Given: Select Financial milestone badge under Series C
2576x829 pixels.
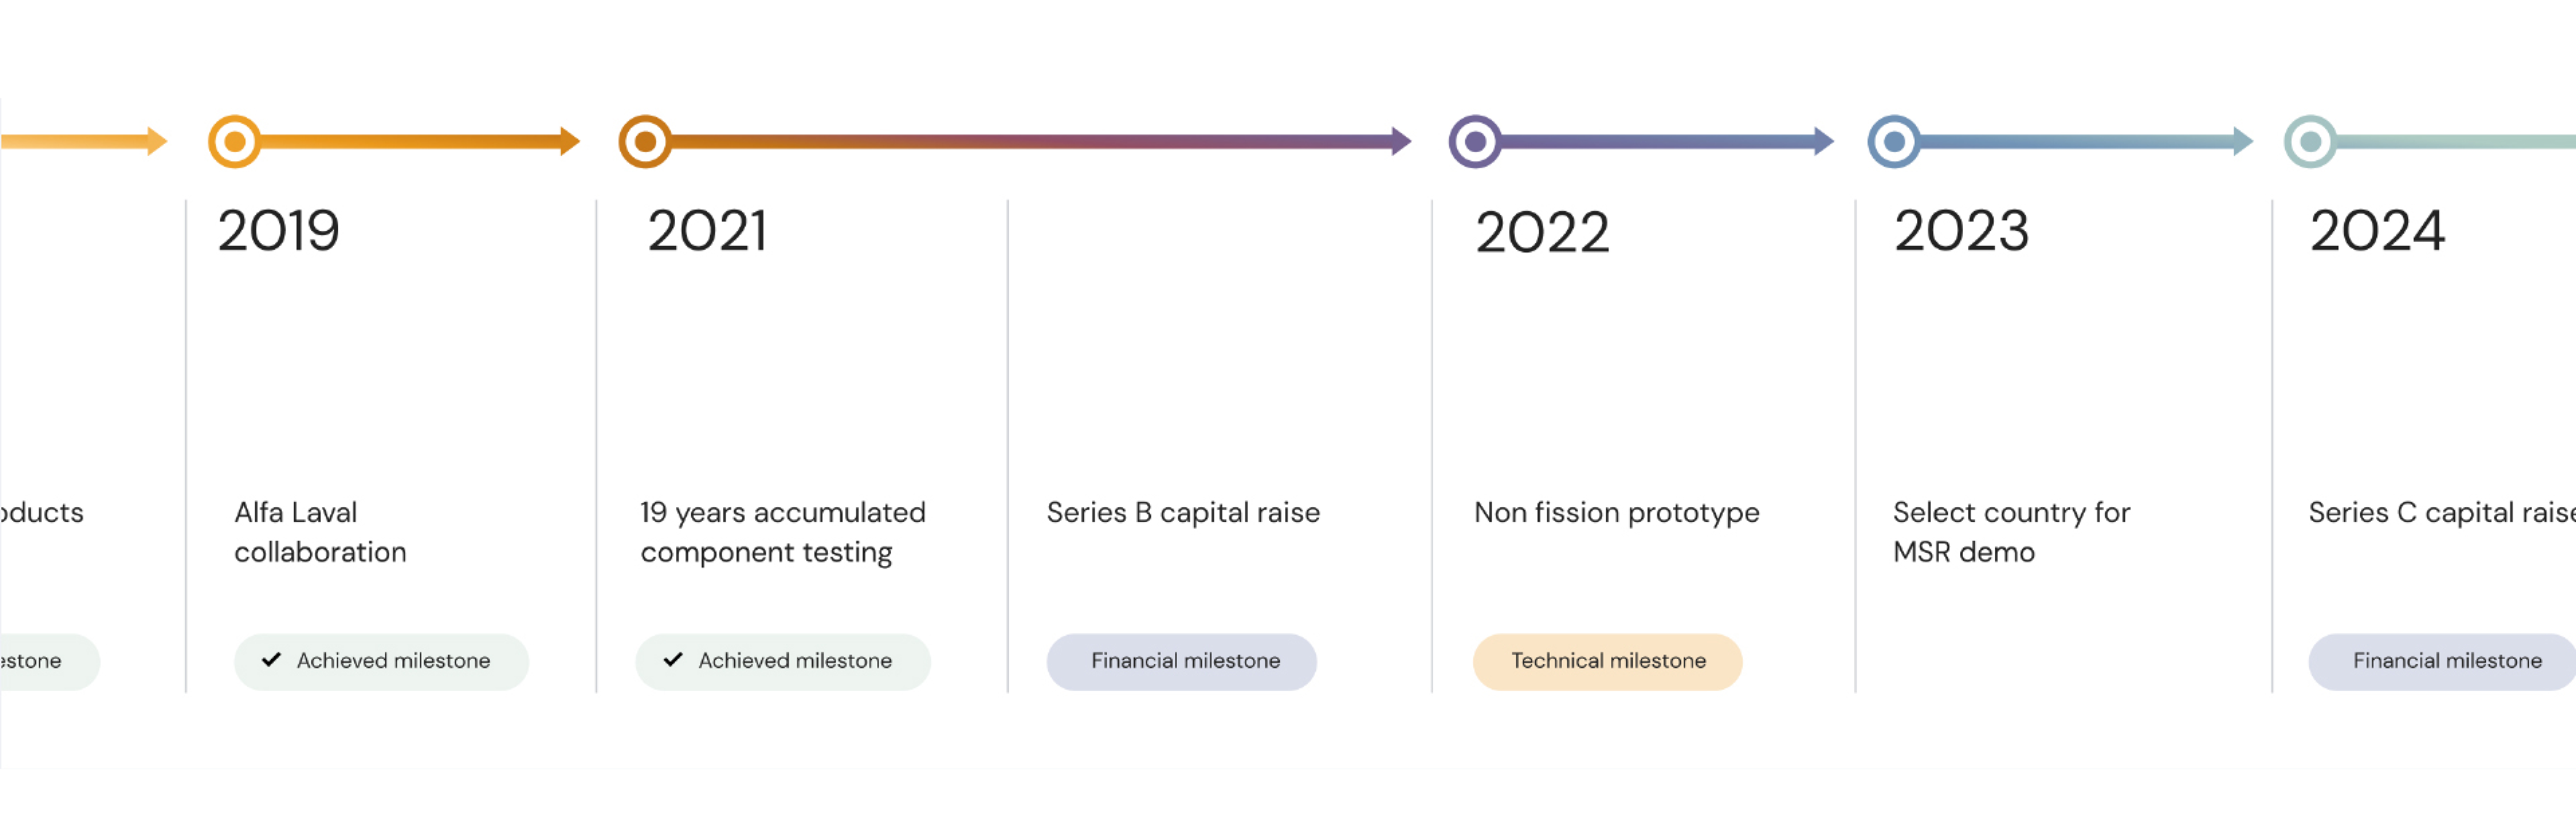Looking at the screenshot, I should click(2443, 662).
